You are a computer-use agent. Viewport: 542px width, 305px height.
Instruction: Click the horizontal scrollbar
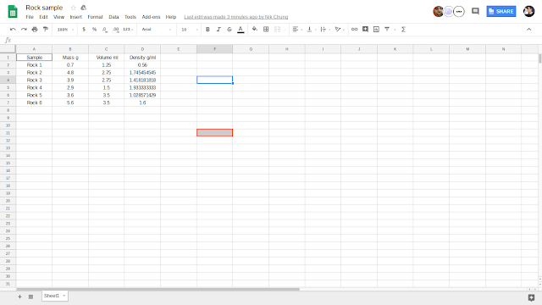click(158, 289)
